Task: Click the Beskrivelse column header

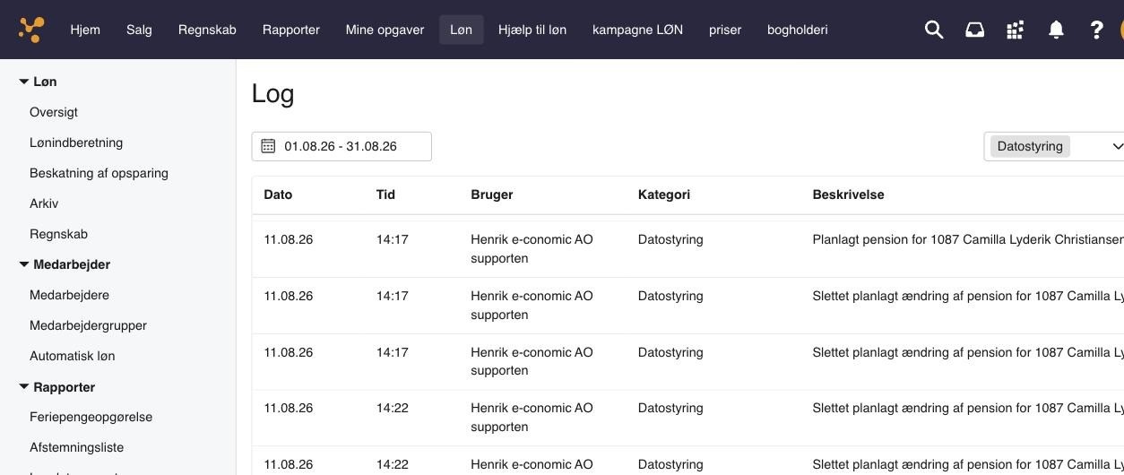Action: (x=848, y=194)
